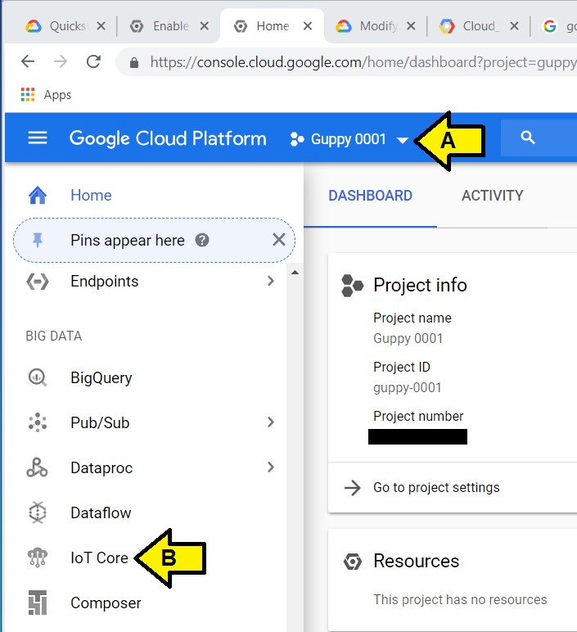Click the browser back arrow
Screen dimensions: 577x632
pyautogui.click(x=28, y=61)
